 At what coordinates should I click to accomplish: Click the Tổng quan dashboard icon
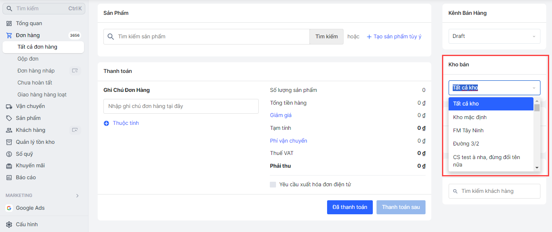(9, 23)
